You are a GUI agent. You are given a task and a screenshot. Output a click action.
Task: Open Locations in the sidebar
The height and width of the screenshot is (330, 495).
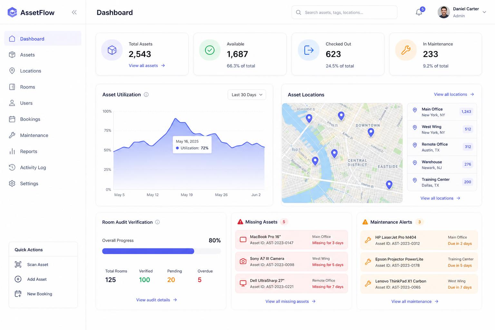[x=43, y=71]
